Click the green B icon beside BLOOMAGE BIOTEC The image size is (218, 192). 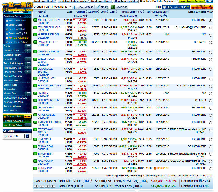(x=35, y=69)
